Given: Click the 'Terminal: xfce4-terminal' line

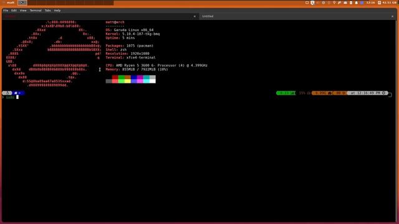Looking at the screenshot, I should tap(130, 58).
